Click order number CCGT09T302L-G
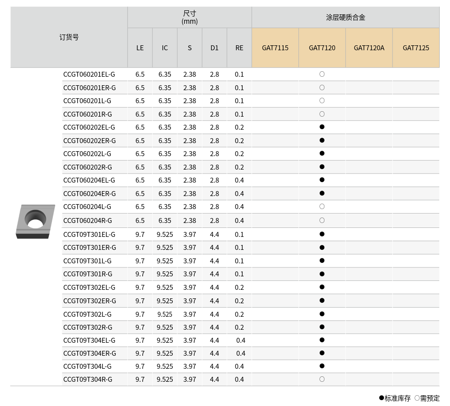The width and height of the screenshot is (450, 406). coord(87,314)
